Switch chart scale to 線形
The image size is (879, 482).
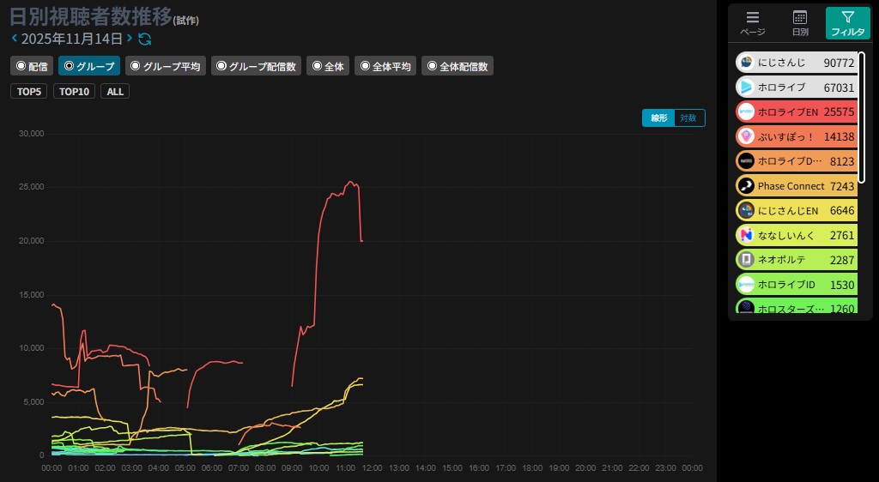[658, 117]
